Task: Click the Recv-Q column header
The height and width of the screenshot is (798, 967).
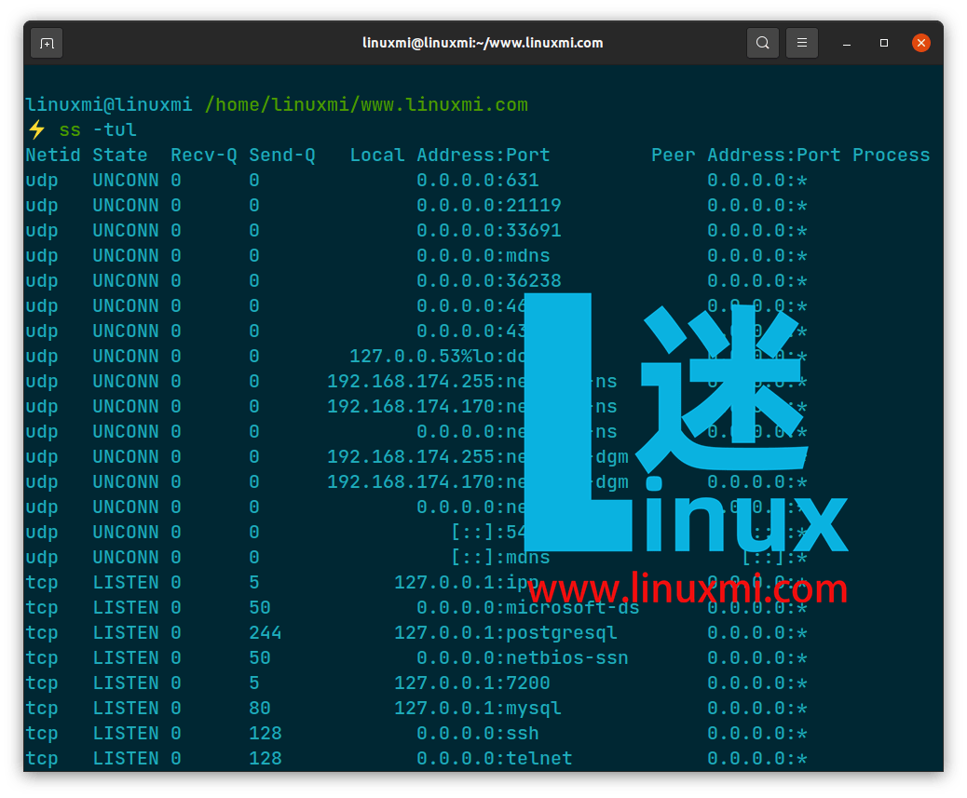Action: coord(204,156)
